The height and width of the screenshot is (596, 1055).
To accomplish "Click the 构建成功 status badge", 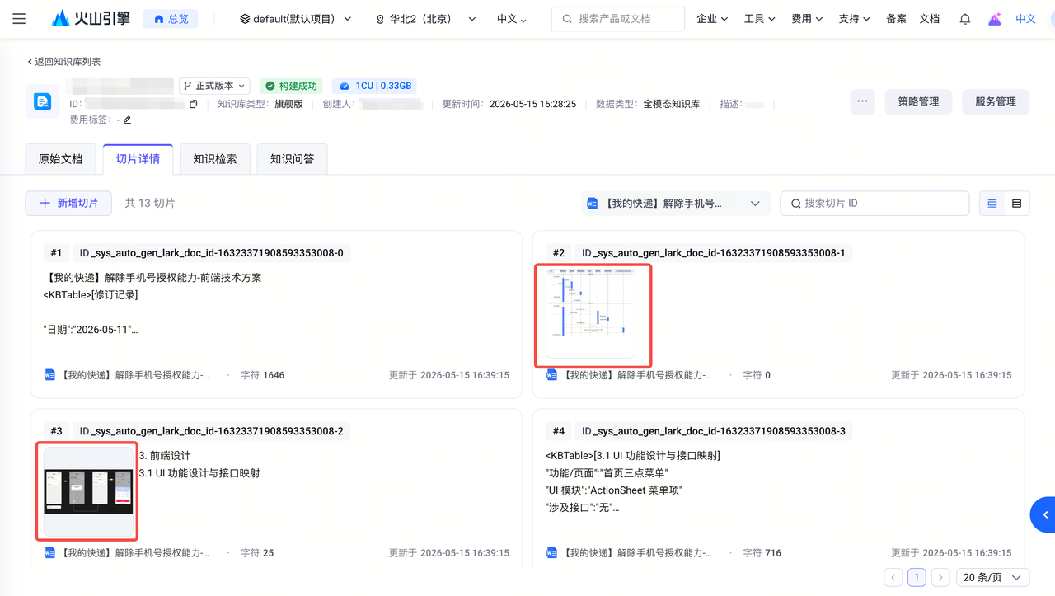I will tap(291, 86).
